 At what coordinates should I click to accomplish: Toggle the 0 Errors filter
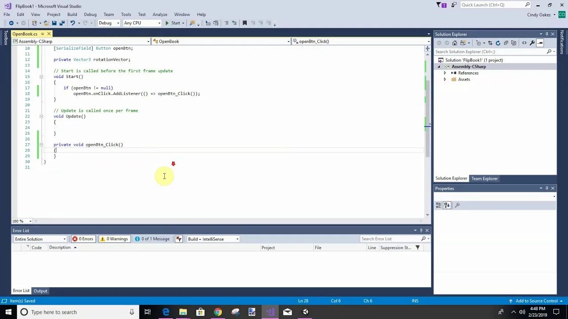coord(83,239)
